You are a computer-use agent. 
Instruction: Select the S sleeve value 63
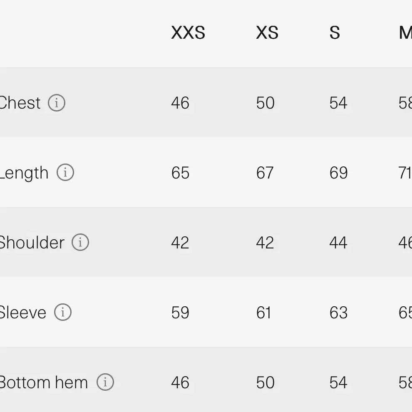coord(339,313)
